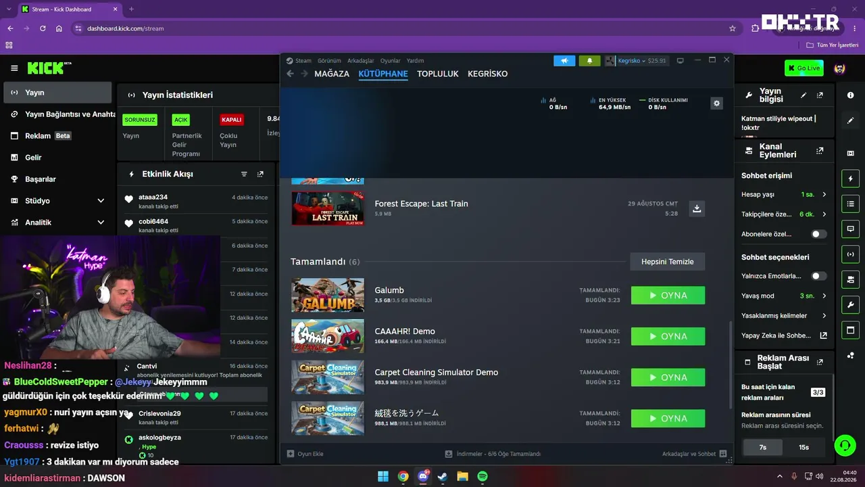The width and height of the screenshot is (865, 487).
Task: Open the Arkadaşlar menu in Steam
Action: pos(360,61)
